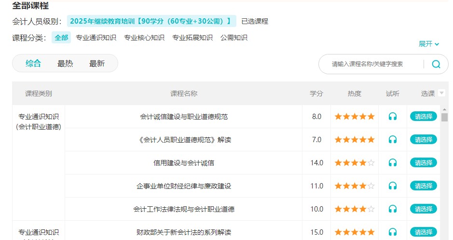Click the 学分 column header
The image size is (453, 240).
(x=316, y=93)
